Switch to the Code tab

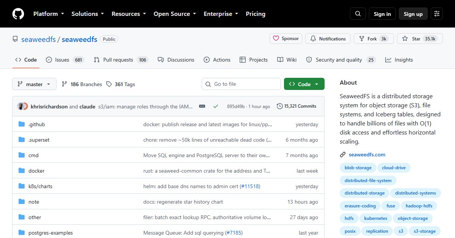click(x=26, y=60)
